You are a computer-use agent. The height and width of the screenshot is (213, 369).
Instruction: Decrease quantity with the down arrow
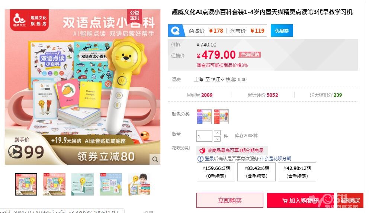217,139
